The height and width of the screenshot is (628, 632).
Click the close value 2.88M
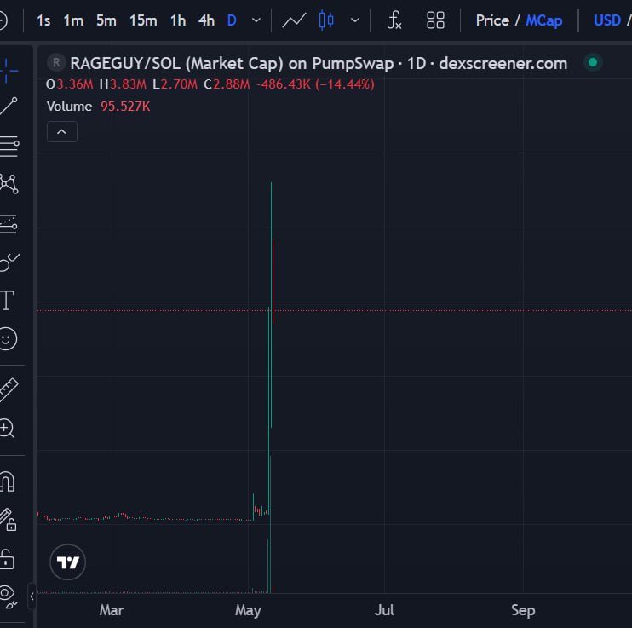click(x=232, y=84)
